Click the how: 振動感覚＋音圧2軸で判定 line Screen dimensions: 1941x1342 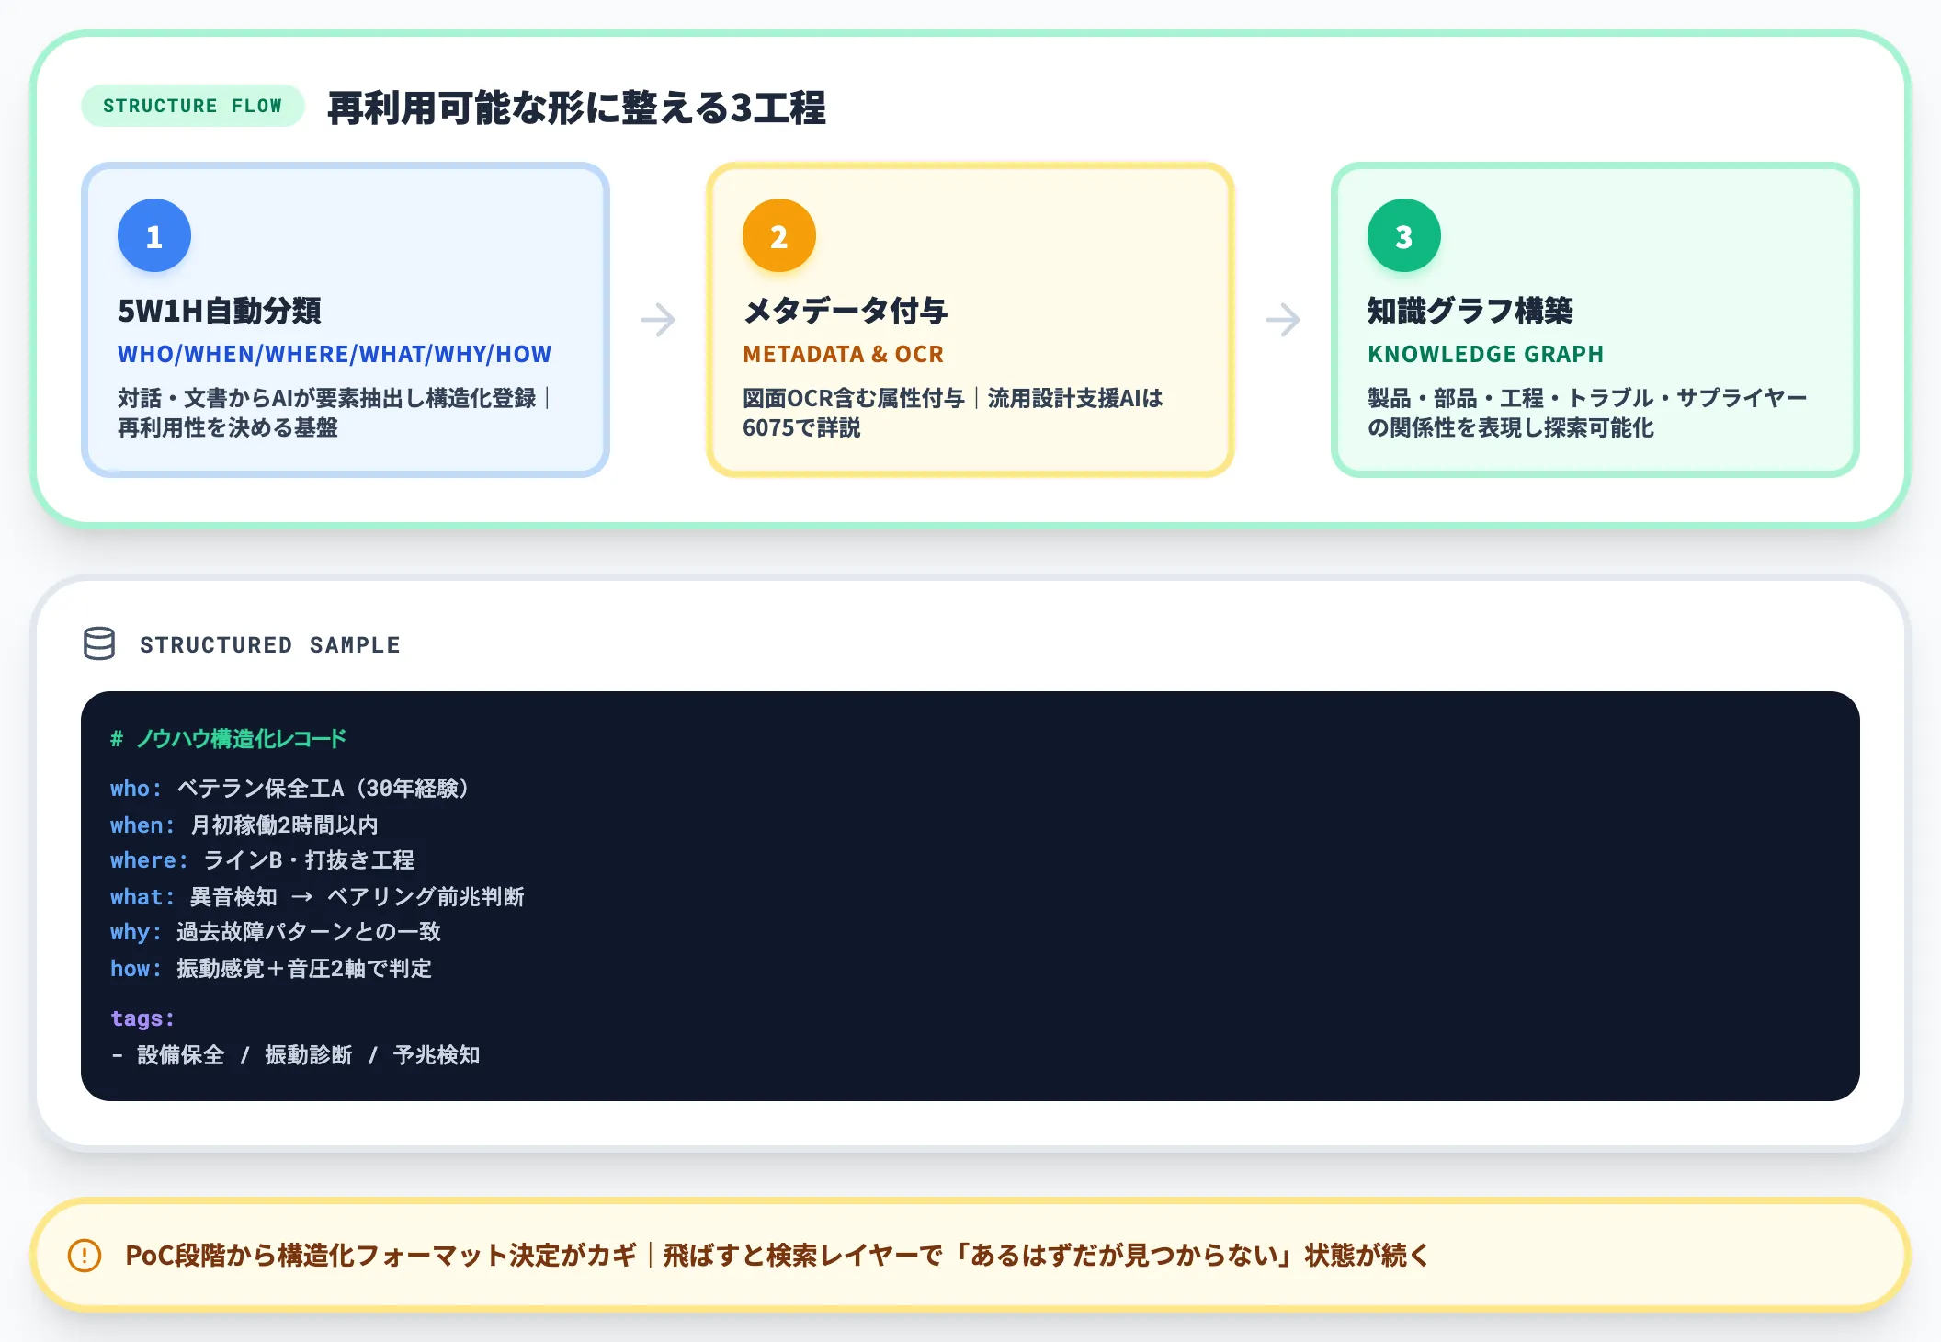[x=271, y=969]
